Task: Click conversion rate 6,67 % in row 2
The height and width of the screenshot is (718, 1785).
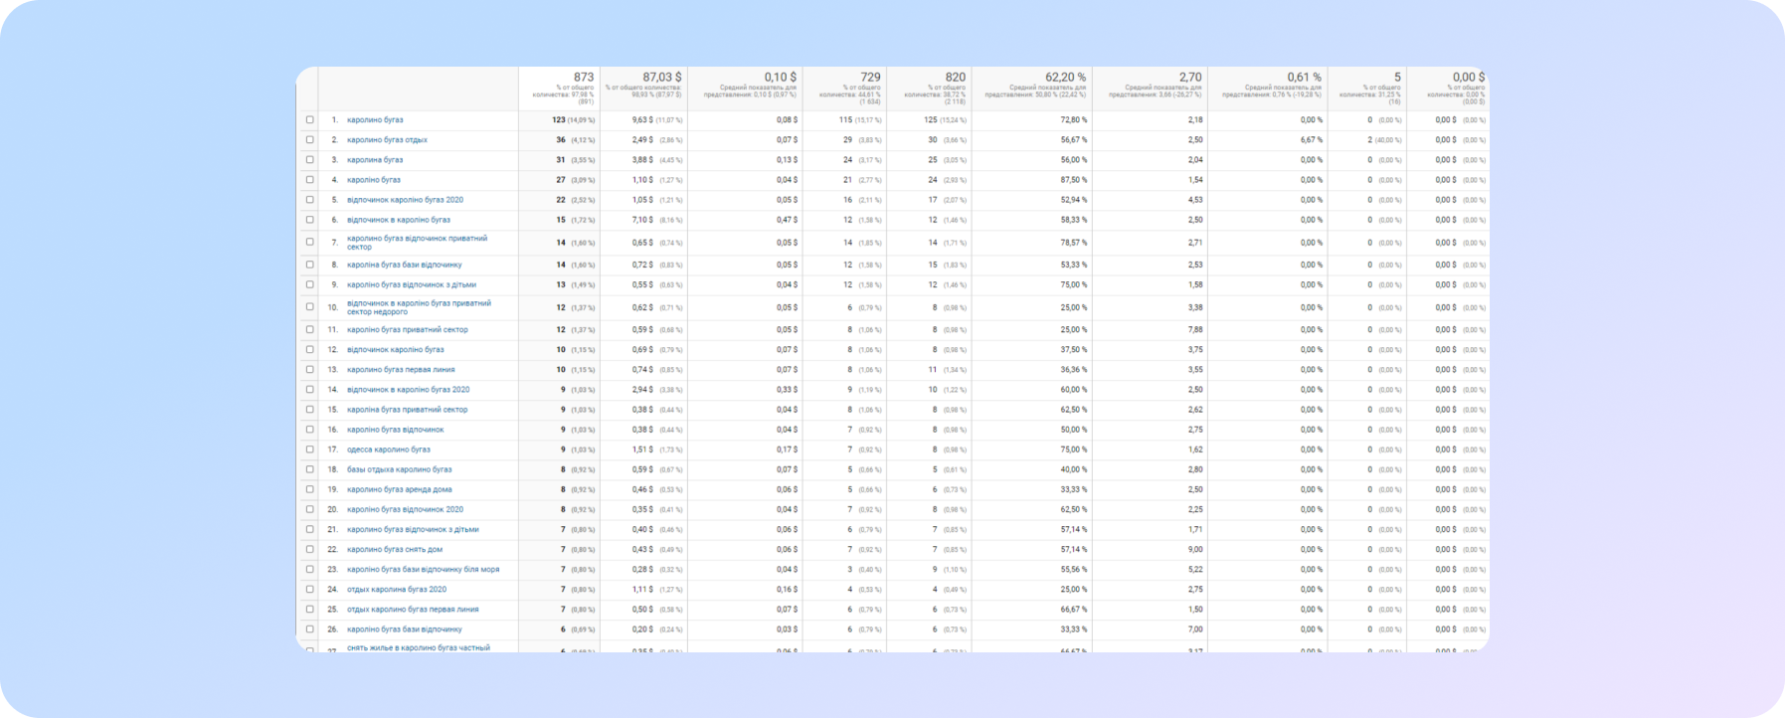Action: (1312, 140)
